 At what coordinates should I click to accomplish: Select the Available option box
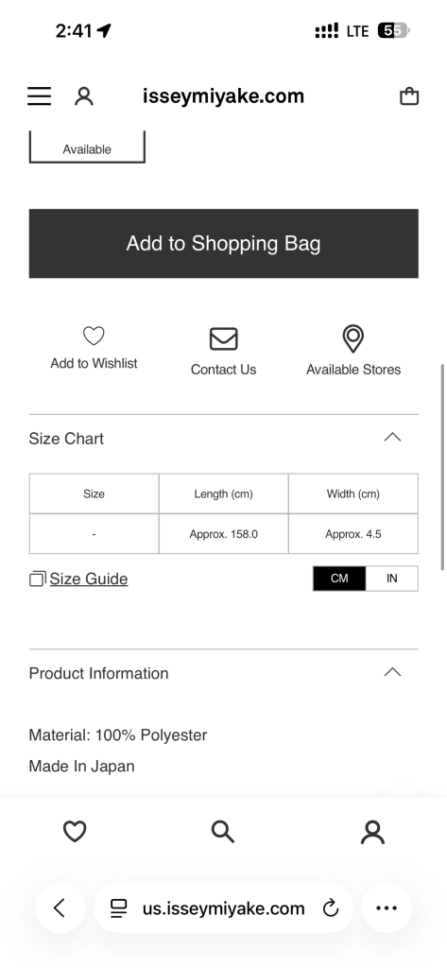[87, 147]
